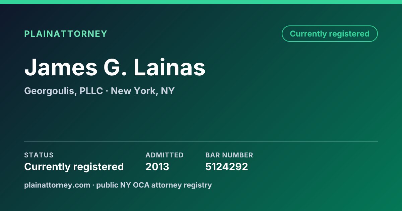This screenshot has height=211, width=402.
Task: Click the New York, NY location text
Action: pos(143,91)
